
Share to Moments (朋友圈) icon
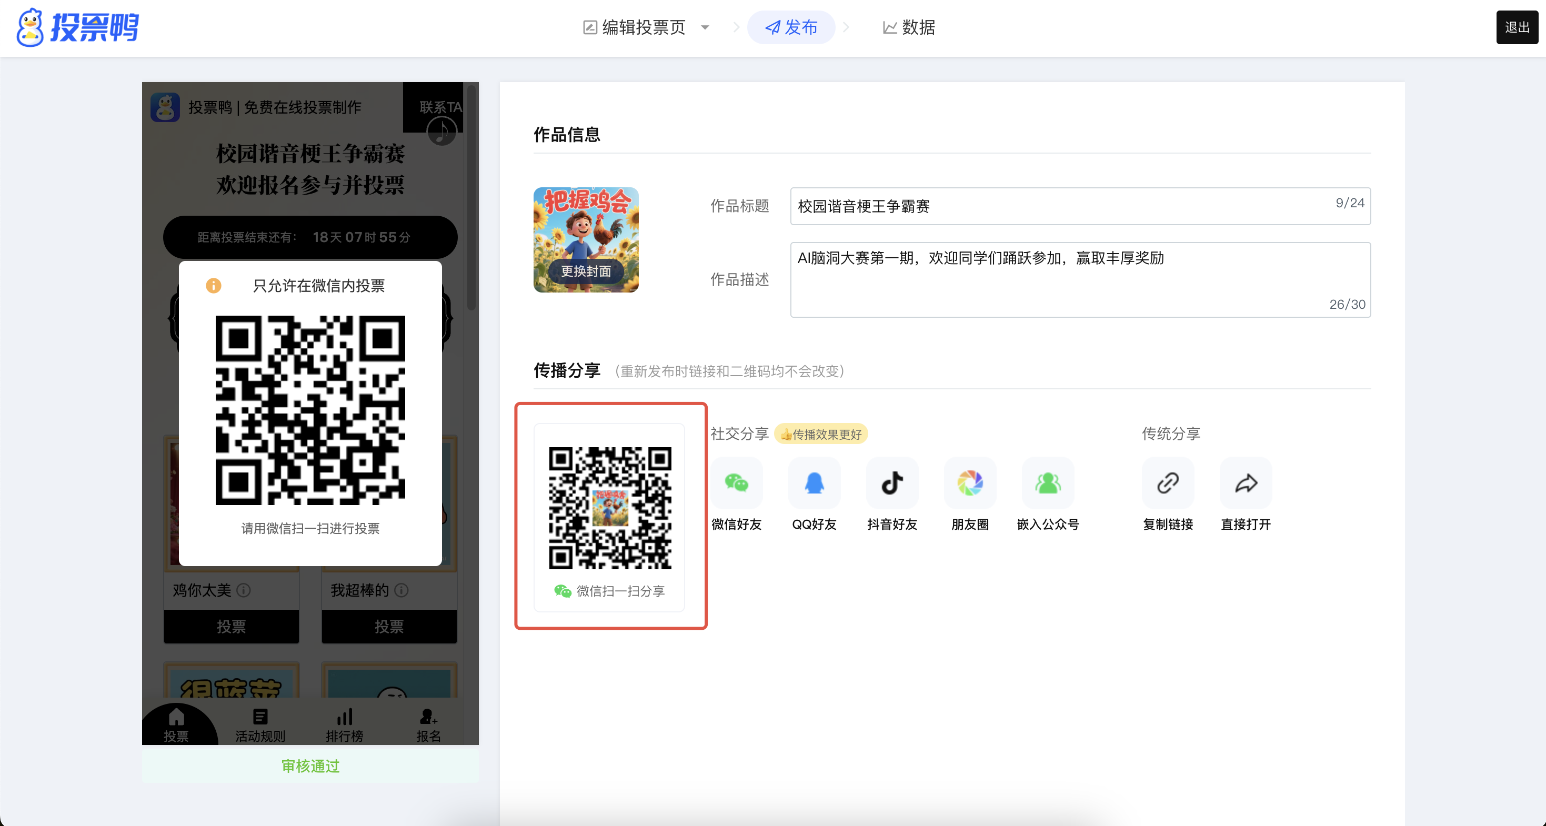point(970,483)
